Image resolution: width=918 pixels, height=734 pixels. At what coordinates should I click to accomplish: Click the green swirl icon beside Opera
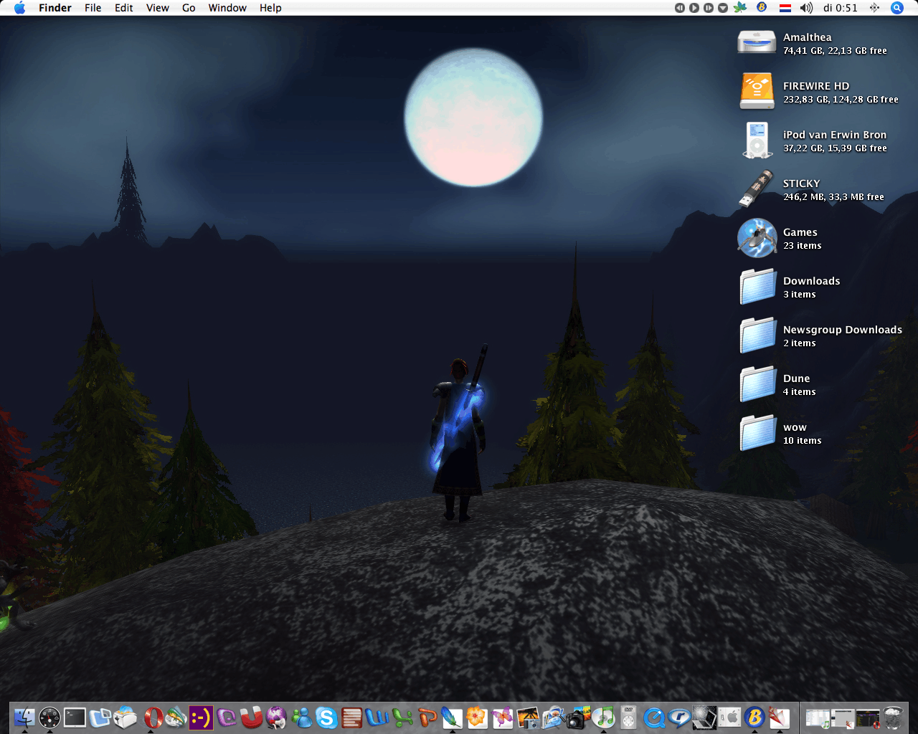(176, 717)
